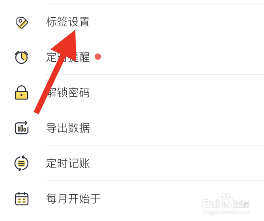Open 定时记账 scheduled bookkeeping
The image size is (264, 221).
click(x=68, y=163)
